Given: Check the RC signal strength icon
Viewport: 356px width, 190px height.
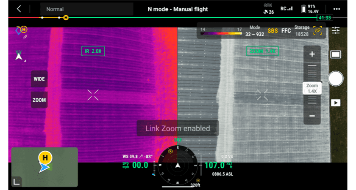Looking at the screenshot, I should (x=286, y=9).
